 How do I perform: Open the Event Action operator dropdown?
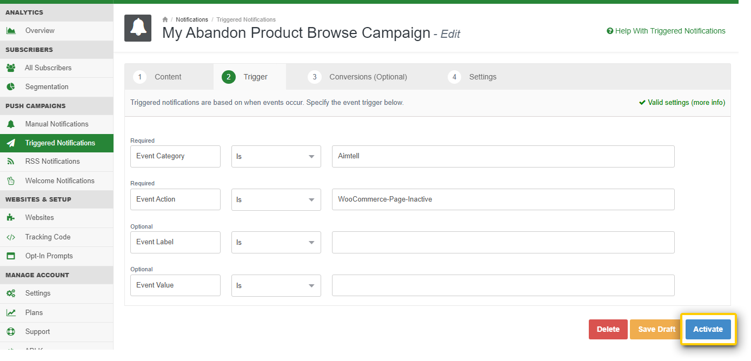(x=276, y=199)
